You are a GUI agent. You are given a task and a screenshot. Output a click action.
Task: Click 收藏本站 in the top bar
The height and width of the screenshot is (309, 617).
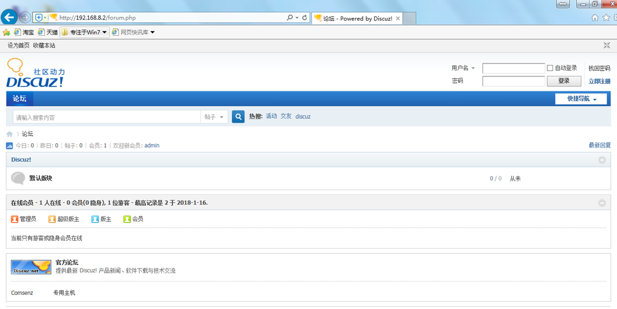(44, 46)
